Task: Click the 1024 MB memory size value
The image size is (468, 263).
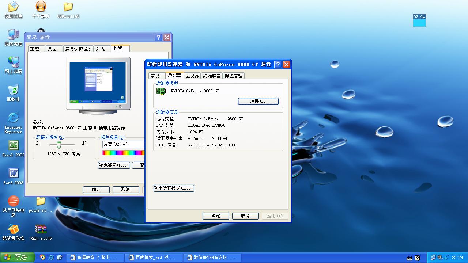Action: pyautogui.click(x=196, y=132)
